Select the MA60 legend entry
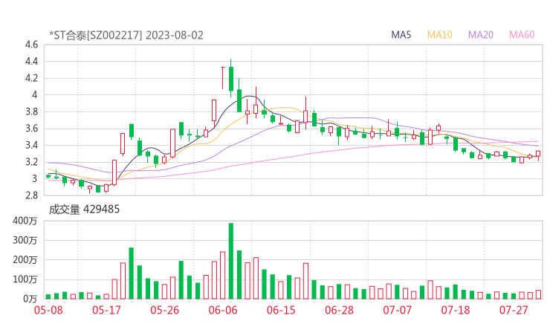The width and height of the screenshot is (550, 327). pyautogui.click(x=522, y=35)
